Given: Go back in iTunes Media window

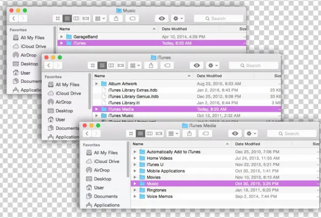Looking at the screenshot, I should point(87,134).
